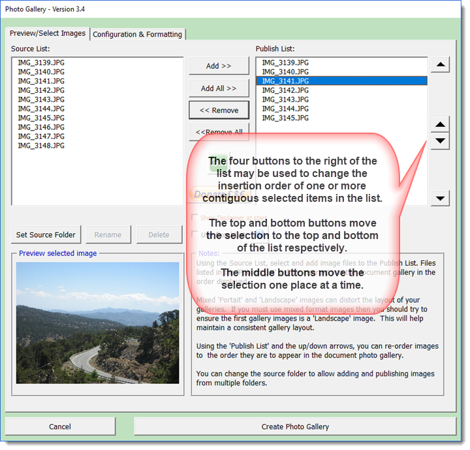Click the highlighted IMG_3141.JPG publish entry

tap(285, 81)
